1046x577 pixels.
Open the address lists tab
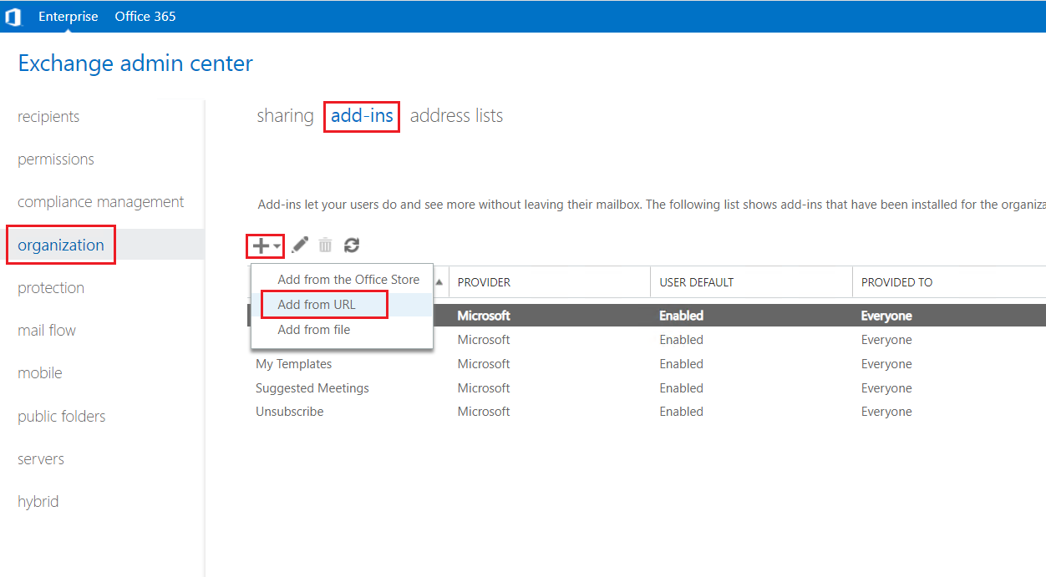[456, 116]
